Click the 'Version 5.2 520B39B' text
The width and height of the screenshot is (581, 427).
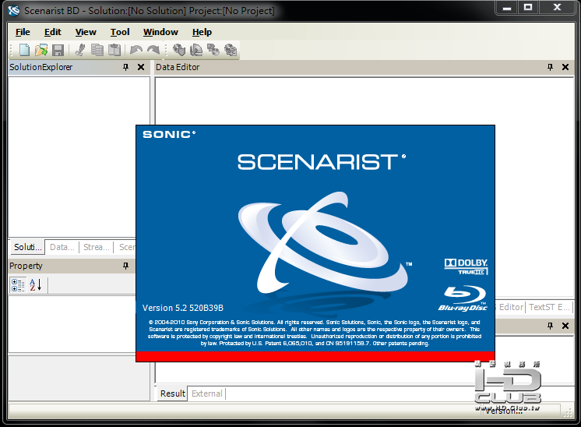(183, 308)
